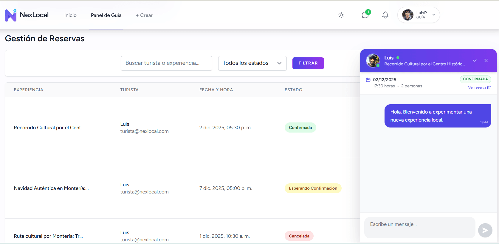Screen dimensions: 499x244
Task: Click the FILTRAR button
Action: click(308, 63)
